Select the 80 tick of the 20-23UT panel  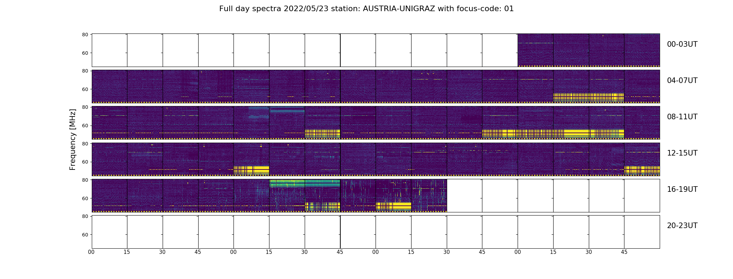click(x=85, y=216)
